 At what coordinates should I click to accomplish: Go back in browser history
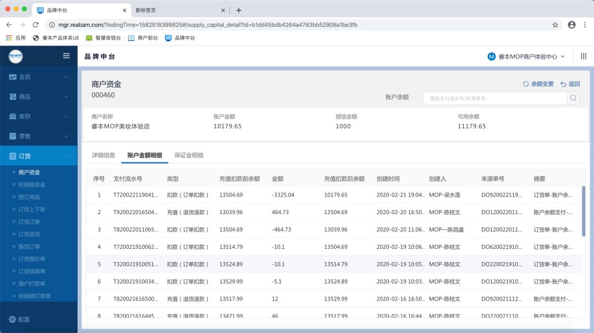[9, 25]
